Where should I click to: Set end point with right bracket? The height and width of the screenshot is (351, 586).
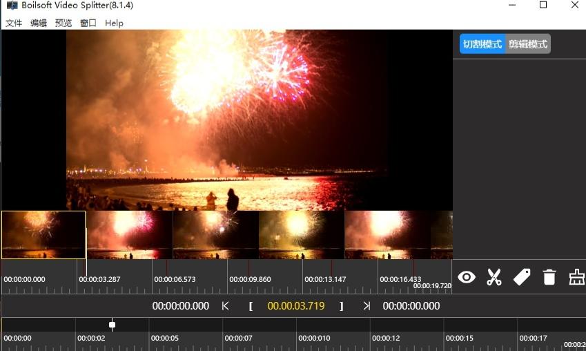[341, 306]
